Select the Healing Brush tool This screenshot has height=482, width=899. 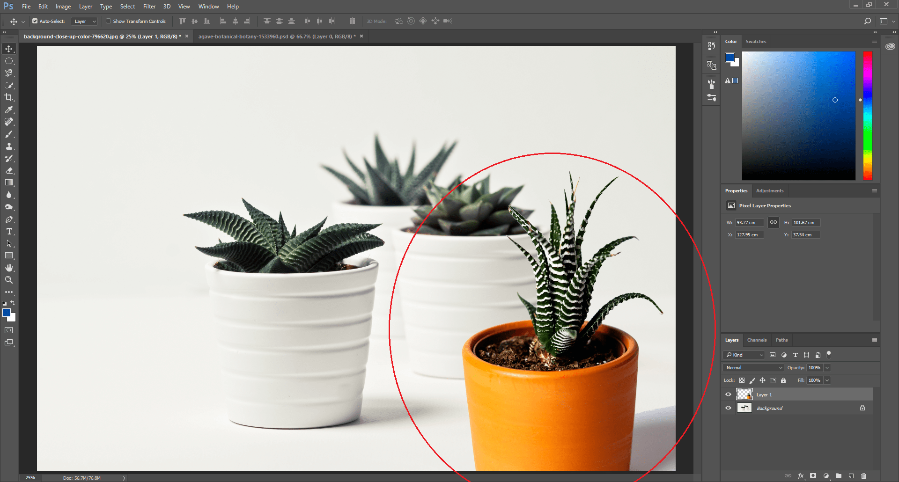point(9,122)
